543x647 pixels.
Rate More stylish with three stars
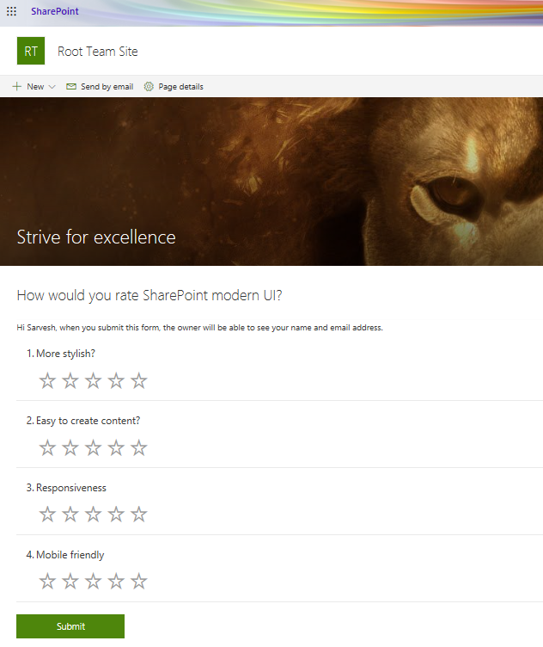click(x=93, y=381)
